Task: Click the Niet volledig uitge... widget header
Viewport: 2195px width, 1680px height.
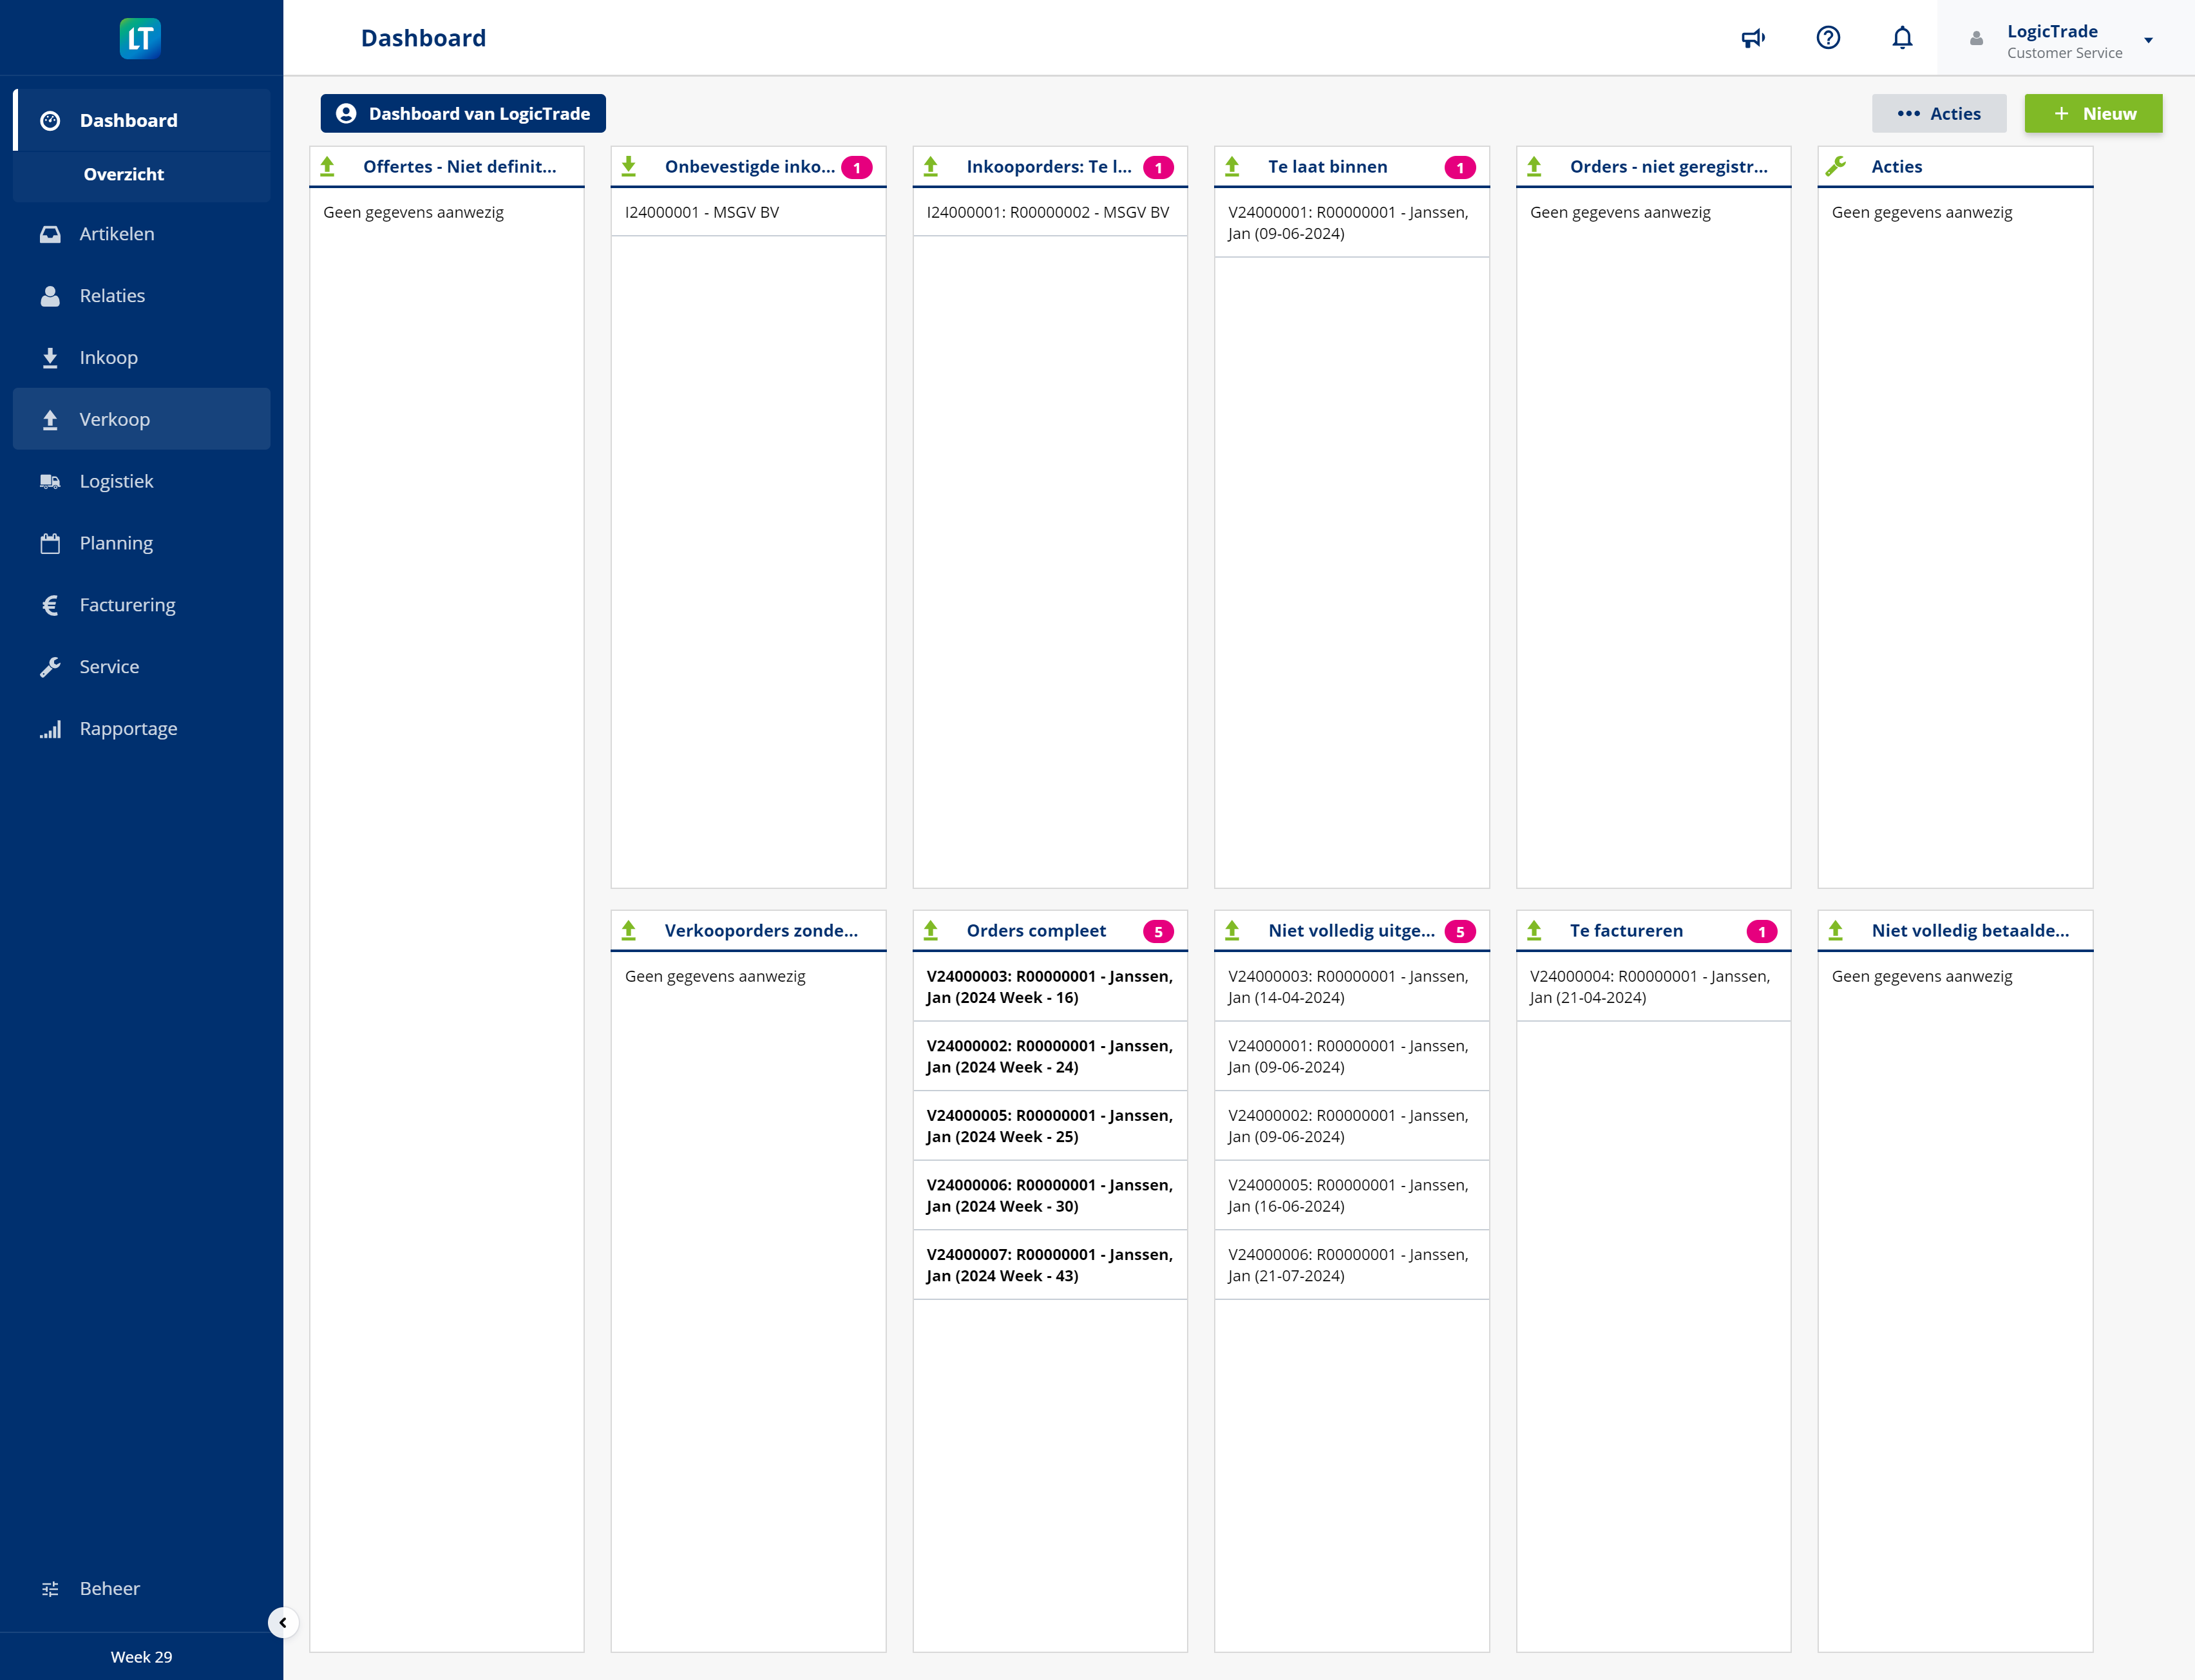Action: (x=1351, y=931)
